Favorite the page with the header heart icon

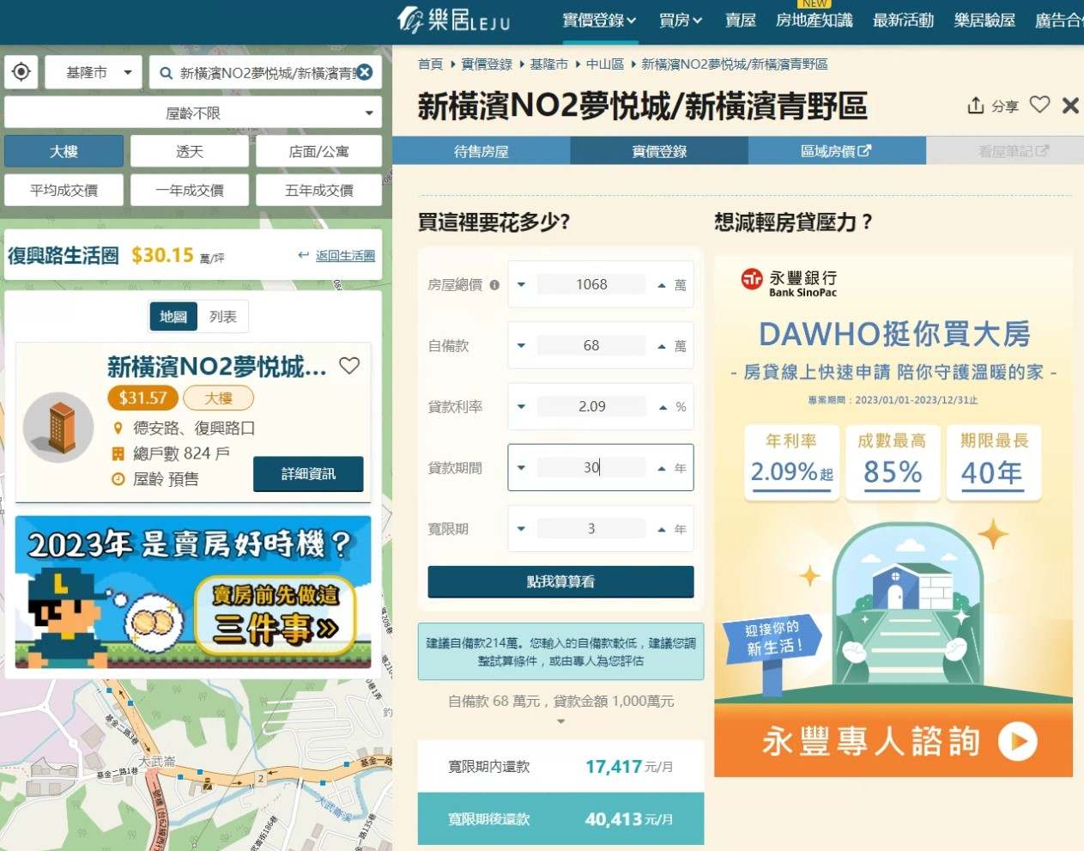point(1039,105)
